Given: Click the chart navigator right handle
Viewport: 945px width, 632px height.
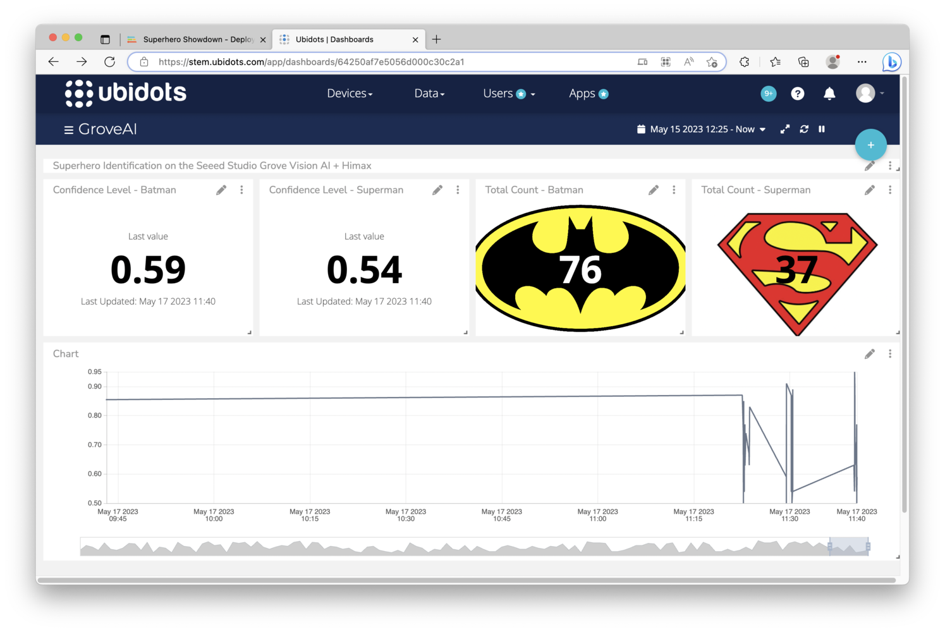Looking at the screenshot, I should [868, 546].
